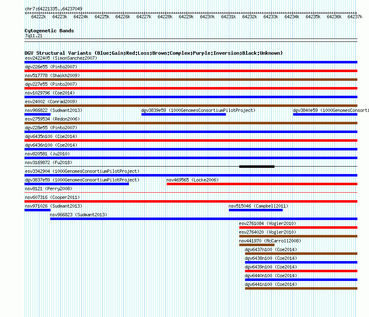This screenshot has width=369, height=317.
Task: Click the dgv3840e59 variant label
Action: tap(330, 110)
